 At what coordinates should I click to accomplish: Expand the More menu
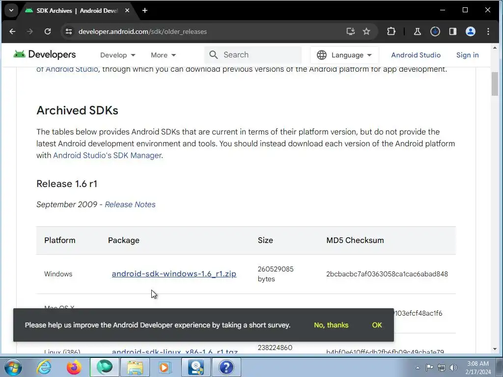tap(163, 55)
